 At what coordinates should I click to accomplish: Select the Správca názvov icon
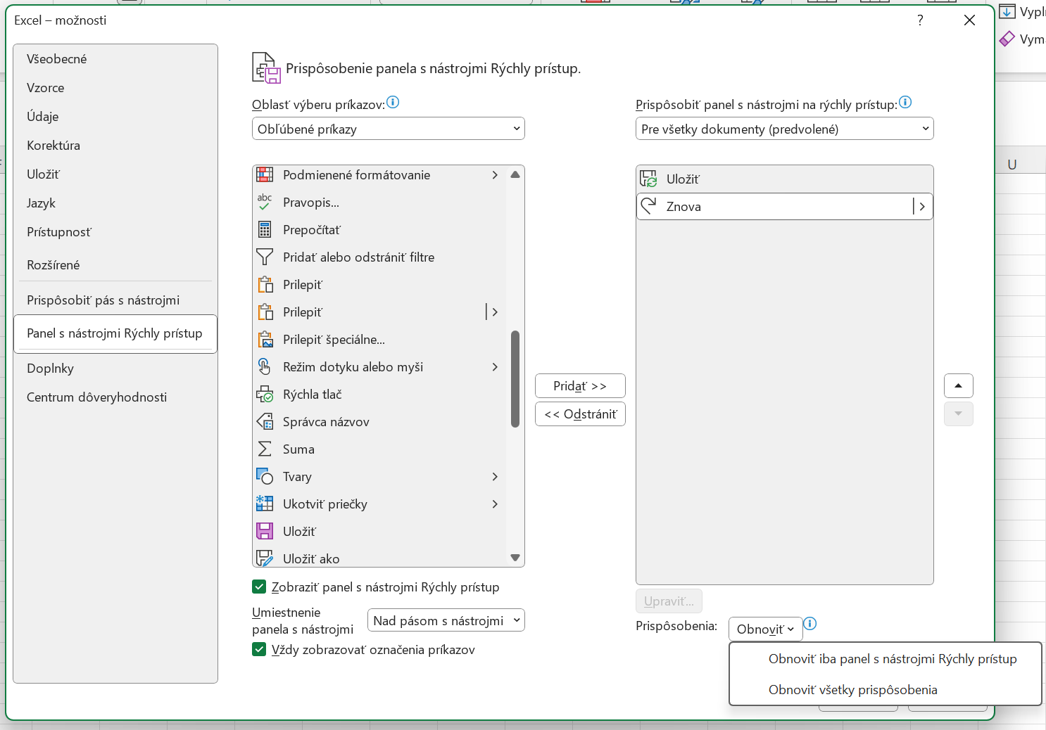(265, 421)
